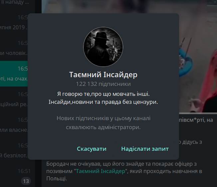Select the message text starting with 'Бородач не очікував'
The width and height of the screenshot is (217, 187).
(124, 171)
